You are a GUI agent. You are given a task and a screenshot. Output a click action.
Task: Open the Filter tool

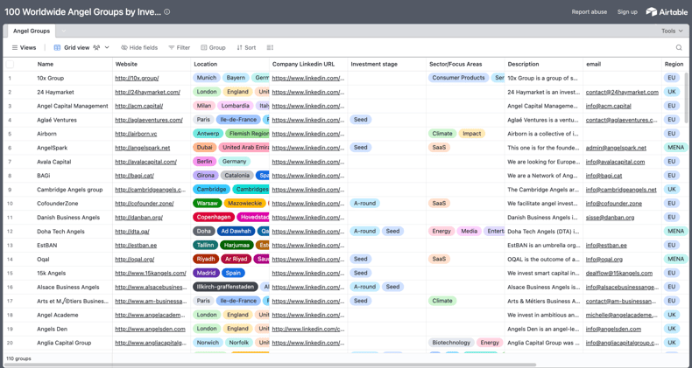click(x=179, y=48)
